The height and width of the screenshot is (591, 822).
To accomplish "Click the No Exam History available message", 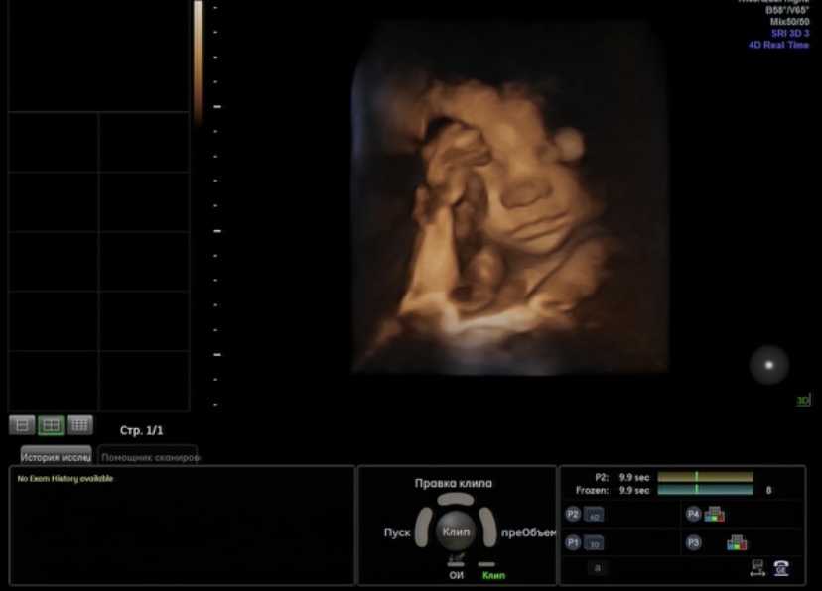I will pos(65,479).
